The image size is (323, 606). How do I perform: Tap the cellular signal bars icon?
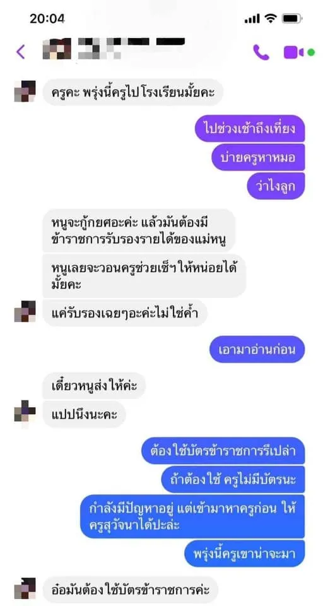pyautogui.click(x=252, y=18)
